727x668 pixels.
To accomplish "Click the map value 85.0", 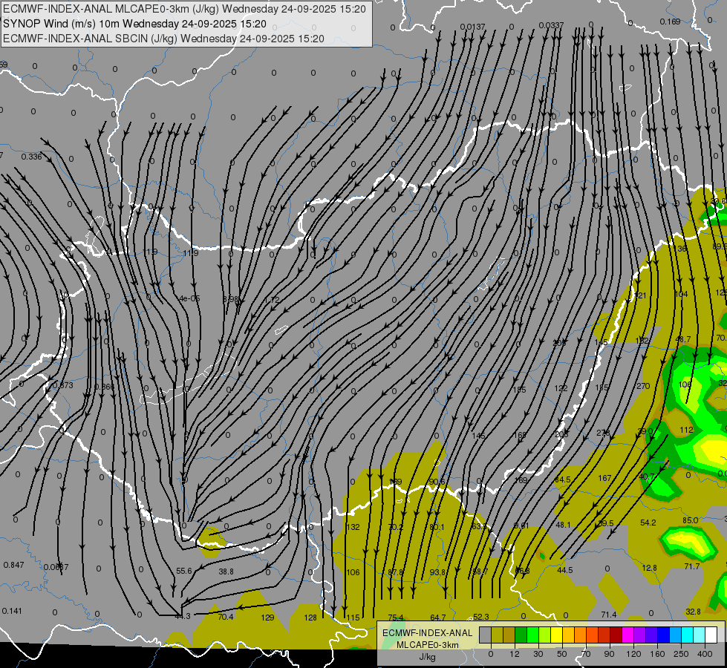I will click(691, 520).
